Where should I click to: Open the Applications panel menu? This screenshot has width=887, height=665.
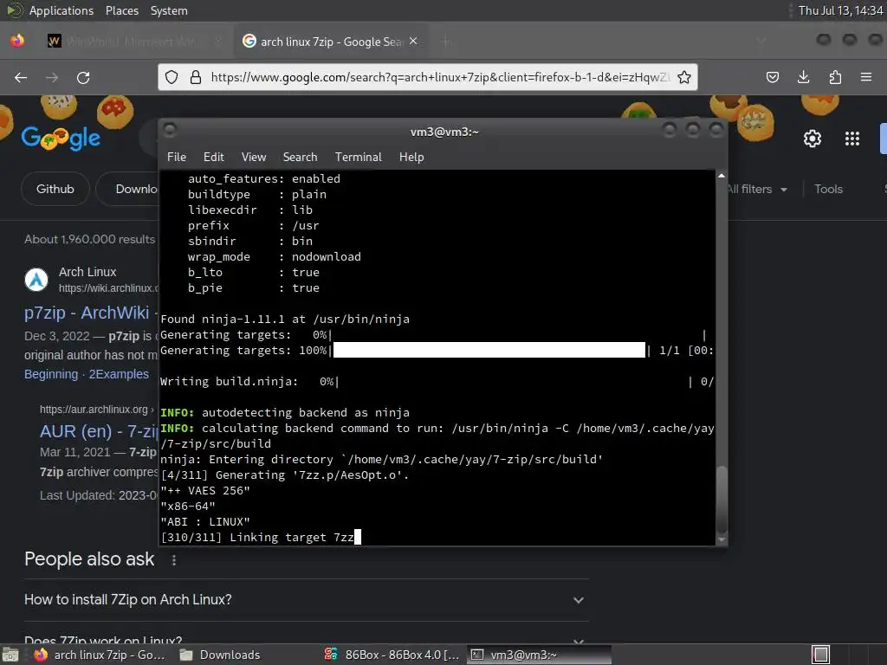pyautogui.click(x=62, y=10)
